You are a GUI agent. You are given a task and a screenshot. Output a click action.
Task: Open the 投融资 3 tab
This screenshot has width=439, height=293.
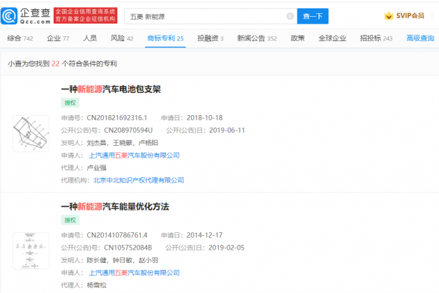coord(210,38)
